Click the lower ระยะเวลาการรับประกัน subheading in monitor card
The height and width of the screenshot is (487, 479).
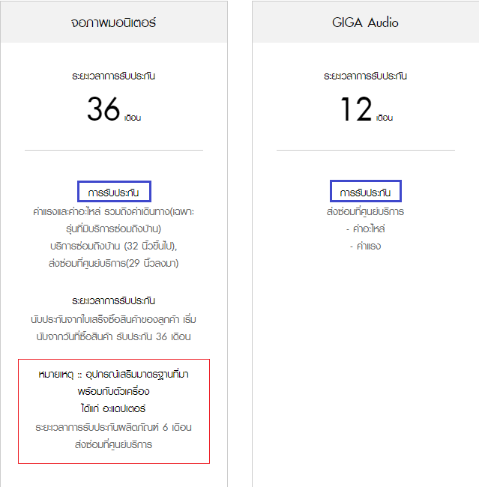(114, 301)
